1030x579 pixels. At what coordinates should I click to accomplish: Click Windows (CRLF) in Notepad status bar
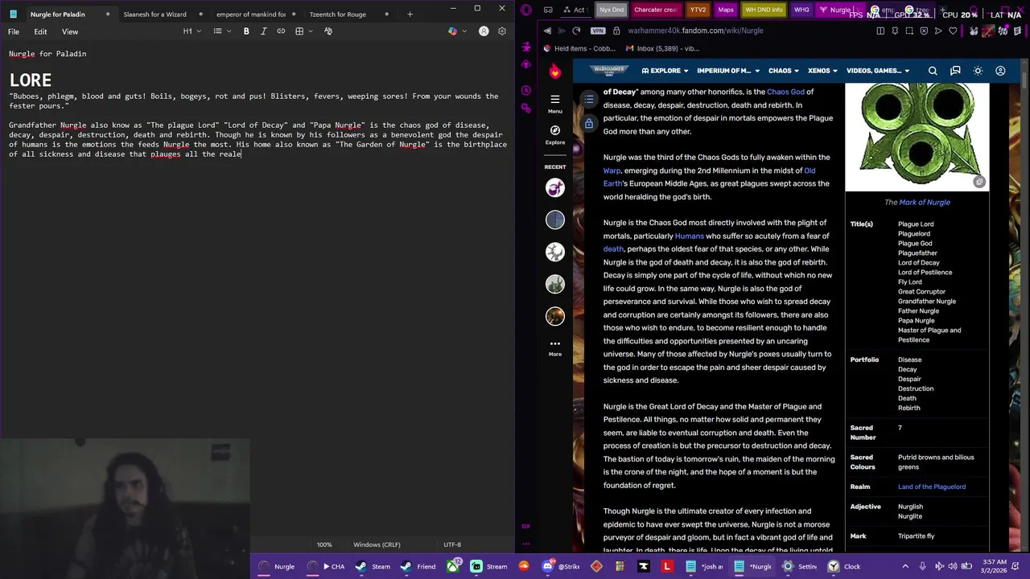(x=377, y=544)
